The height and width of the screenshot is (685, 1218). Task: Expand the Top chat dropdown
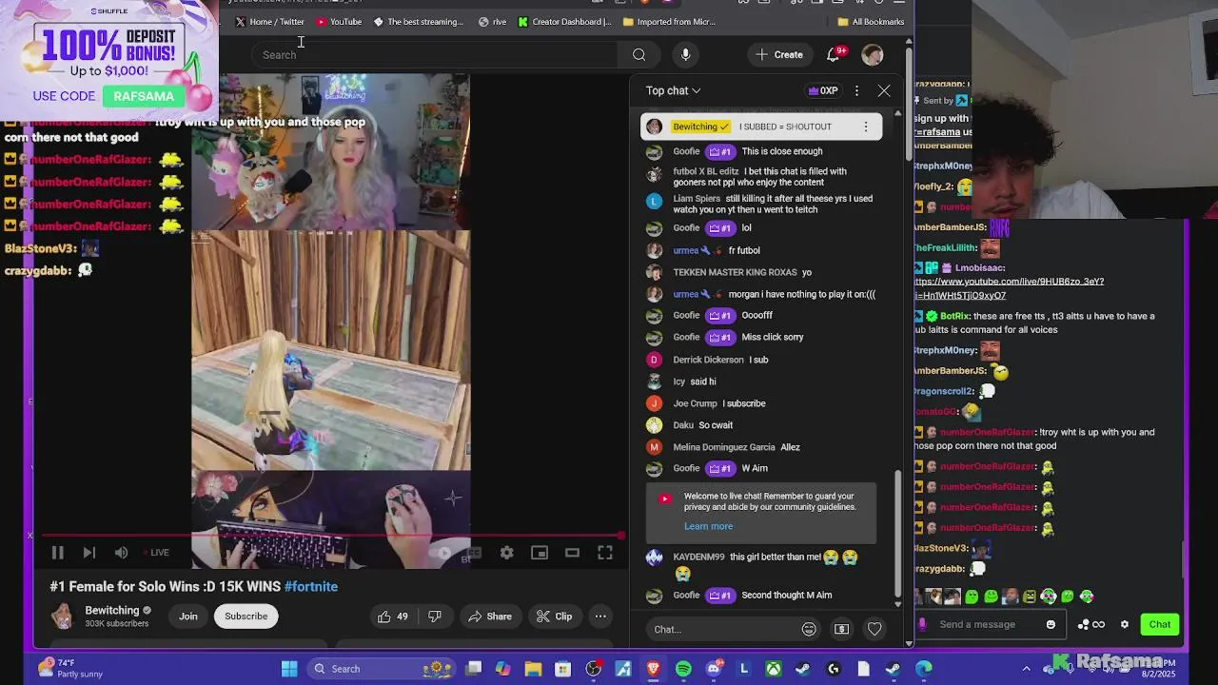pyautogui.click(x=673, y=90)
